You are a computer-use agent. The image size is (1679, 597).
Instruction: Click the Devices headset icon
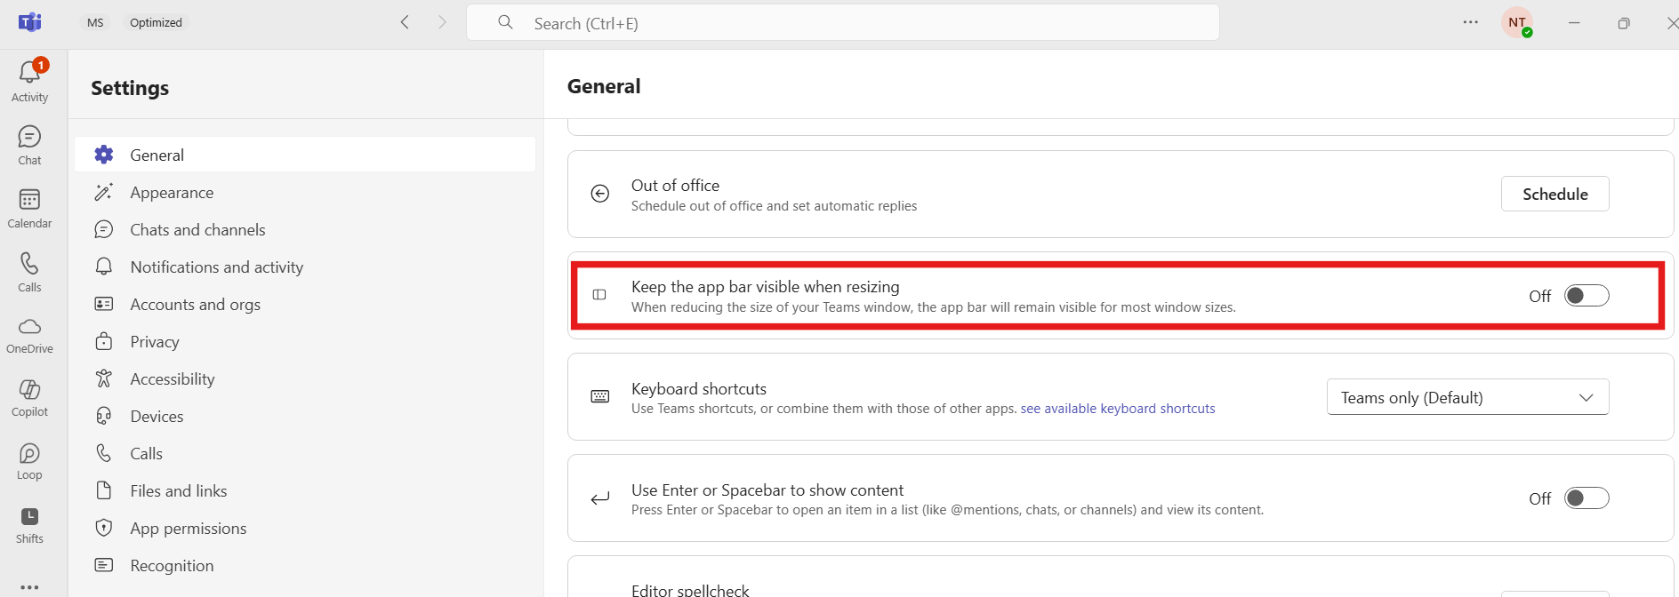(104, 416)
